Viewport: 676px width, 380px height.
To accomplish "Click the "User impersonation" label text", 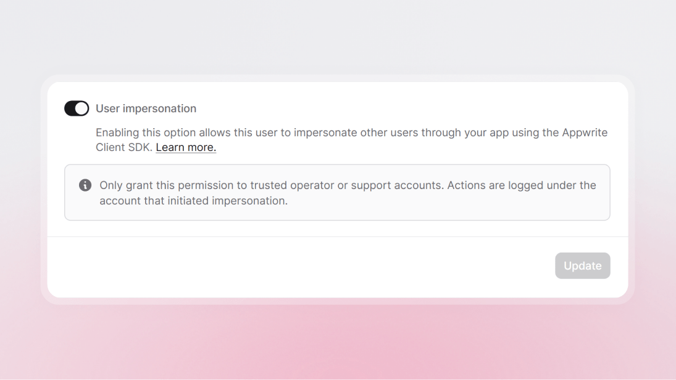I will coord(146,108).
